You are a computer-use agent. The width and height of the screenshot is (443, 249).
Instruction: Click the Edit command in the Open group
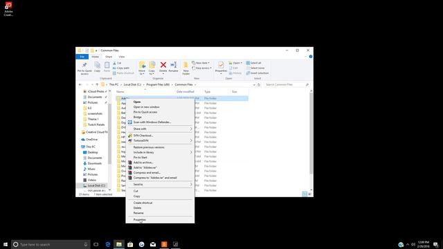233,68
